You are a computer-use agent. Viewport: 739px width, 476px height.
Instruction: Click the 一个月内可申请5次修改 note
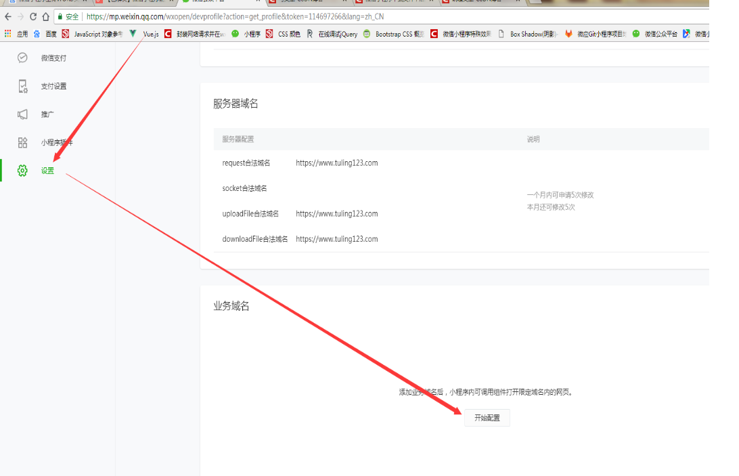tap(560, 195)
